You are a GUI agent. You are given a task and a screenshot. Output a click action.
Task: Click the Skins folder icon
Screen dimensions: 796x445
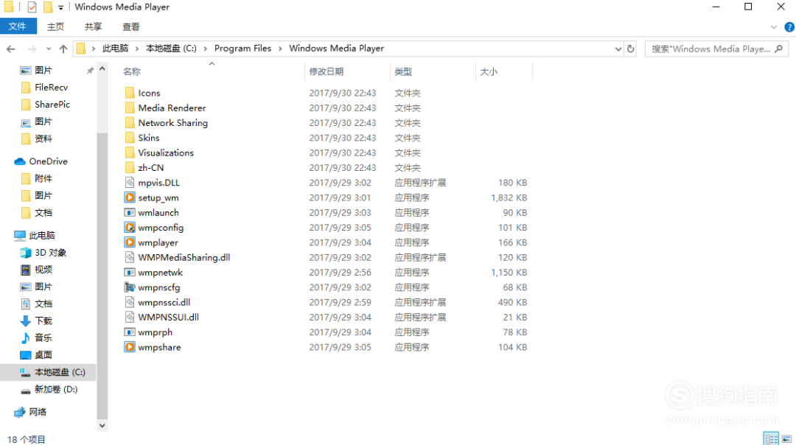coord(130,138)
